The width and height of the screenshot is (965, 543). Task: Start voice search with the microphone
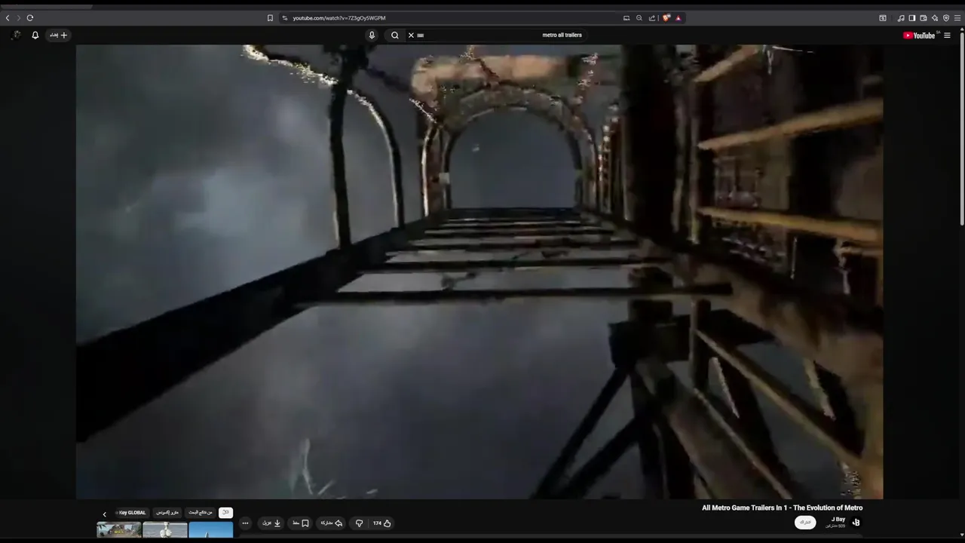tap(372, 35)
